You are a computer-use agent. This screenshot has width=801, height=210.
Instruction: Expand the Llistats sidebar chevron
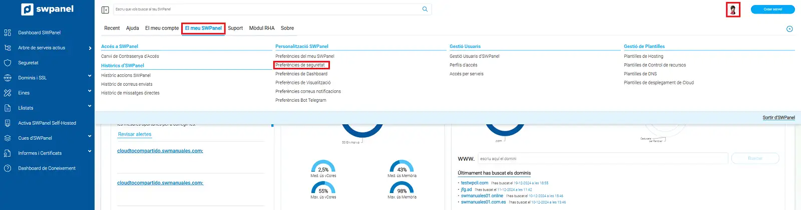pos(90,106)
